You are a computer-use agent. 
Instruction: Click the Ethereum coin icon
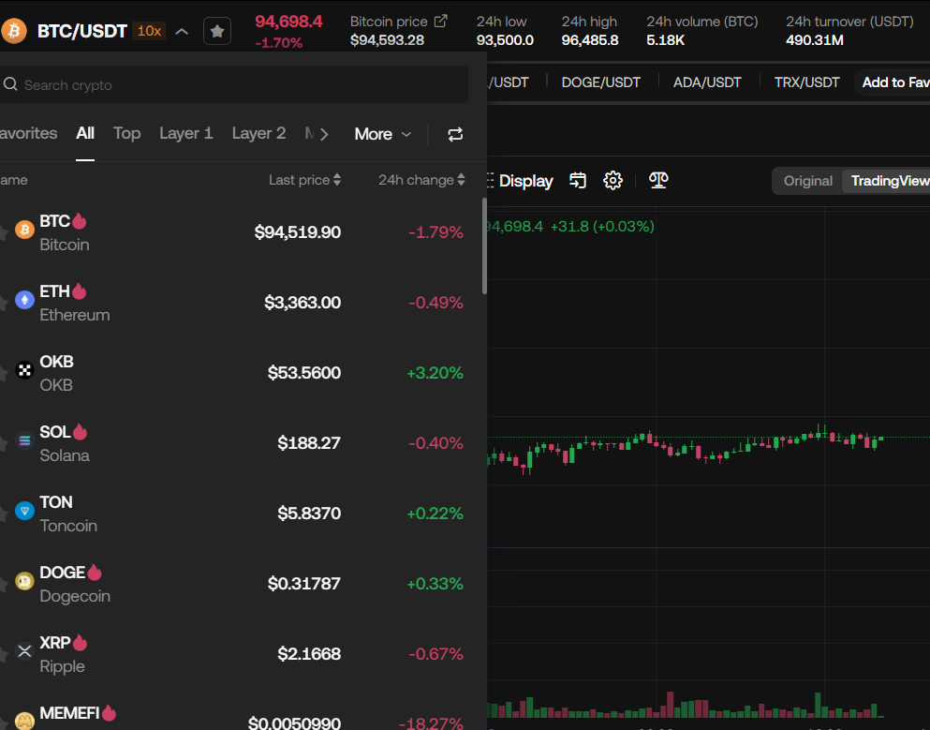click(x=24, y=300)
